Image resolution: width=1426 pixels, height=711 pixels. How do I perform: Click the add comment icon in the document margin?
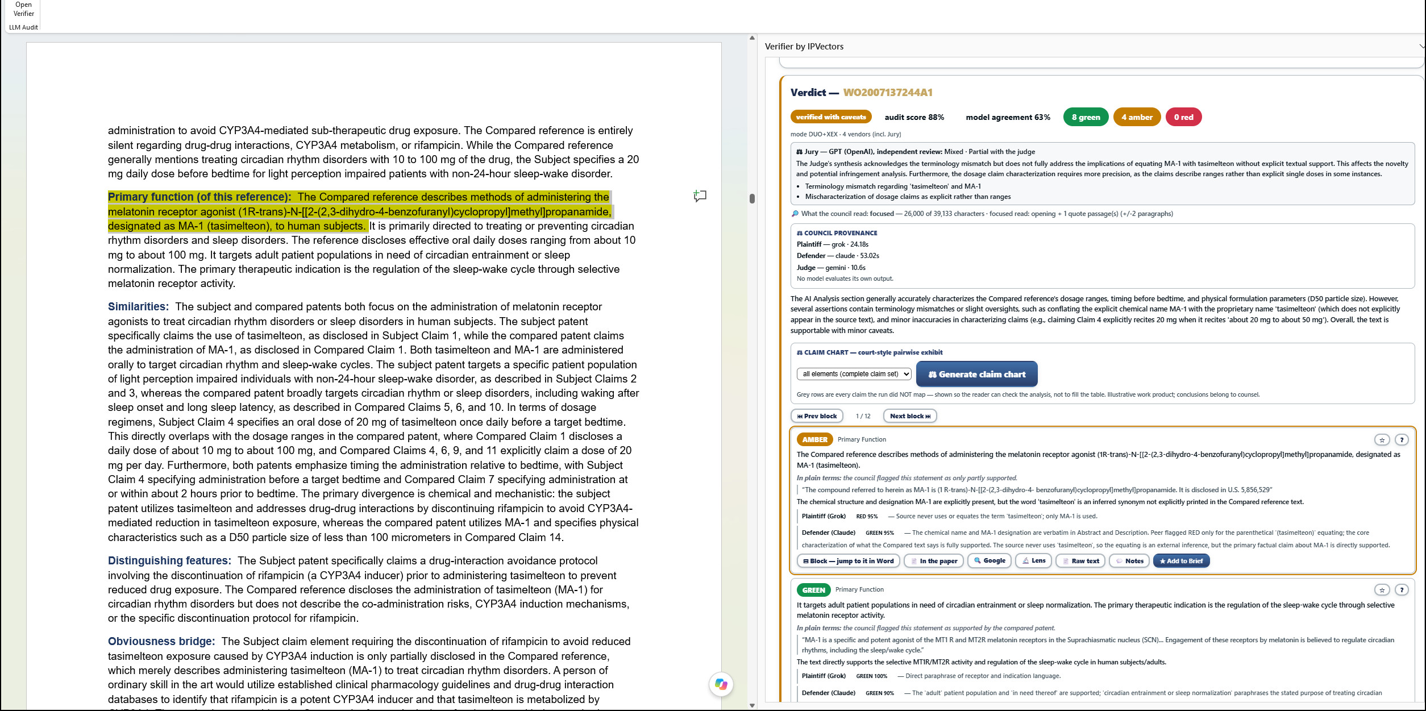point(700,196)
